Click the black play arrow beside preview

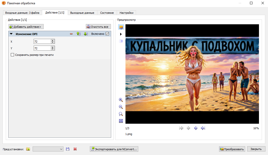point(121,34)
